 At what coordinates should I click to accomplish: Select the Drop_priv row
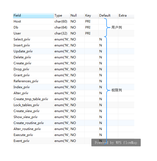pos(74,69)
